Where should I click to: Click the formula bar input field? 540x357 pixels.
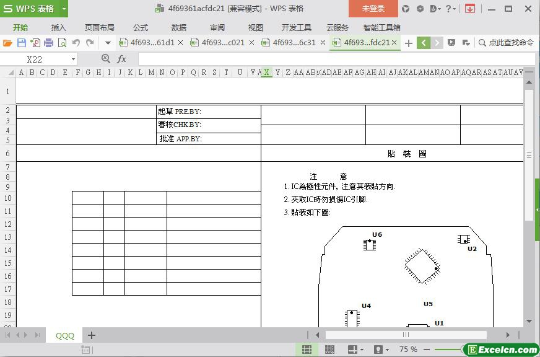(337, 59)
